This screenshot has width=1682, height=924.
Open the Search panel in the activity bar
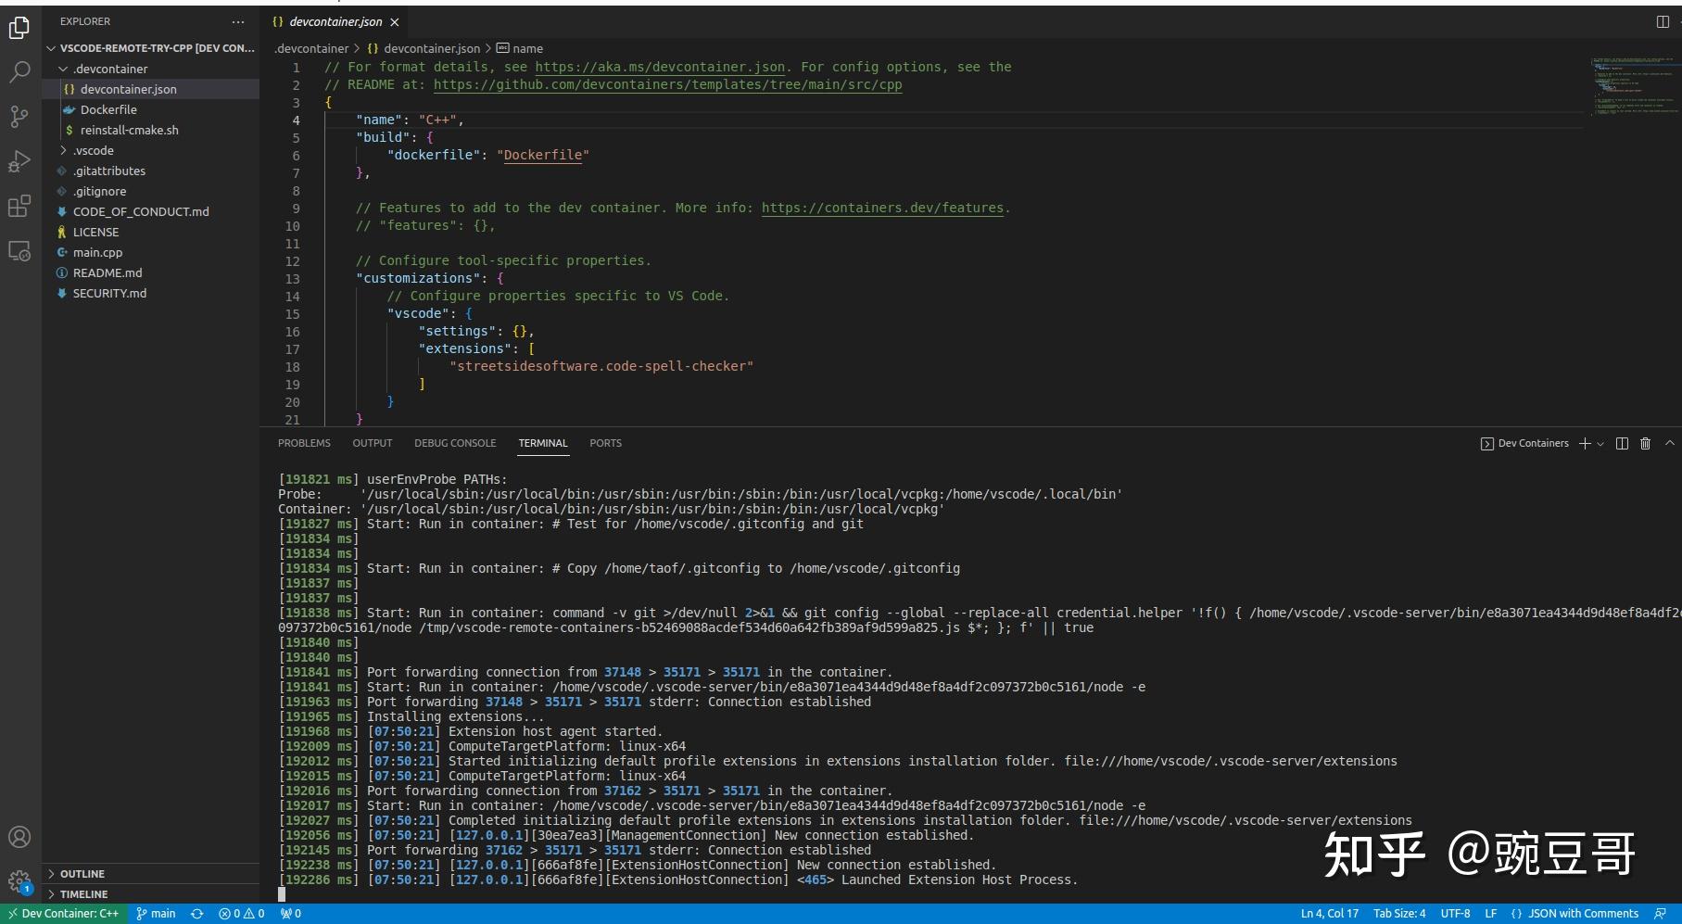point(19,70)
